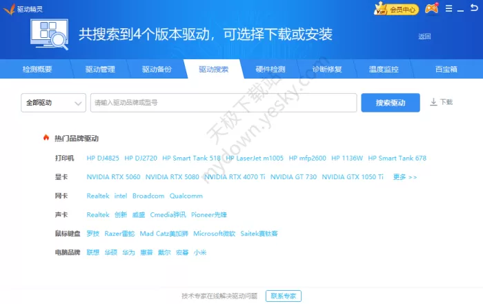Open Cmedia骅讯 sound card drivers
Image resolution: width=483 pixels, height=304 pixels.
168,215
